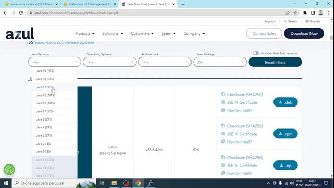The height and width of the screenshot is (188, 334).
Task: Click the address bar URL field
Action: tap(158, 13)
